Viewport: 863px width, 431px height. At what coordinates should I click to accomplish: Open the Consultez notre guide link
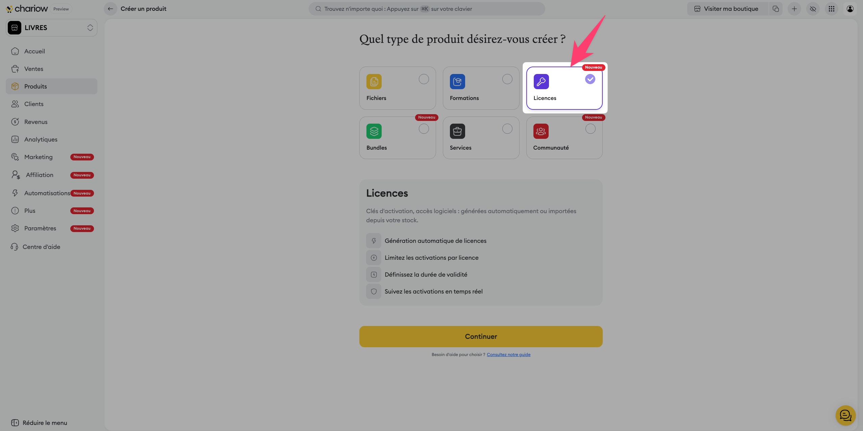(x=508, y=354)
